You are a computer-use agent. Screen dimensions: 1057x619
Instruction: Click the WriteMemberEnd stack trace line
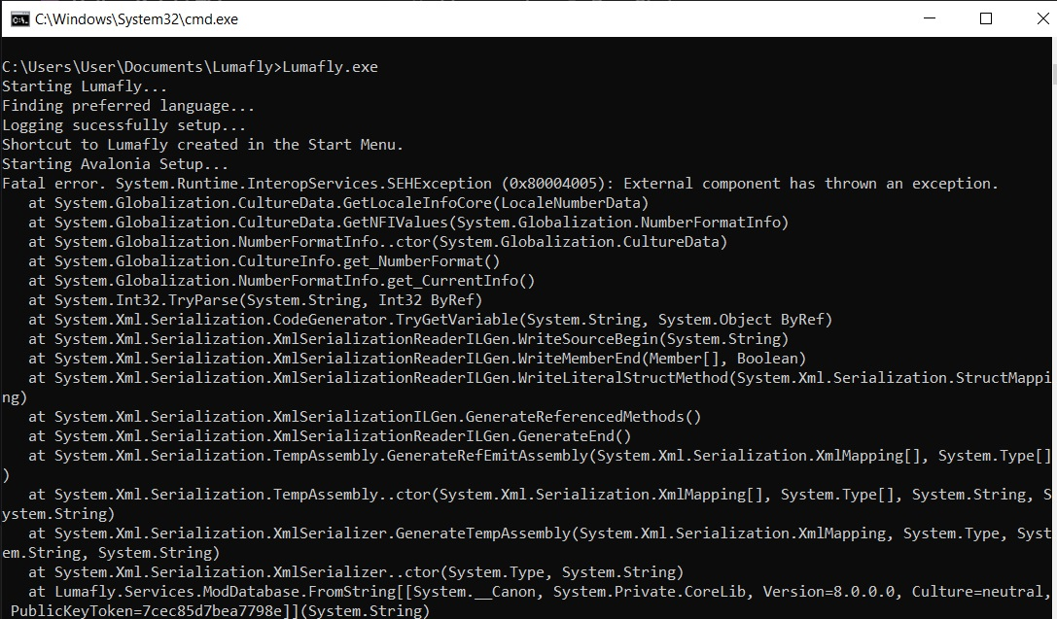click(x=417, y=359)
